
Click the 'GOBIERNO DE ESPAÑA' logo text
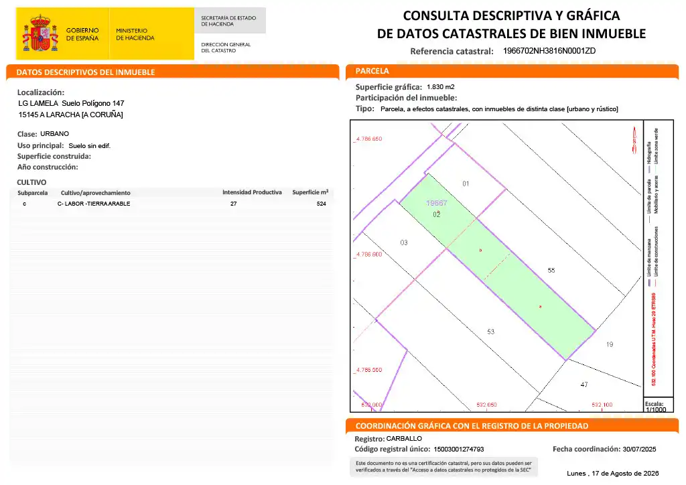click(x=82, y=34)
